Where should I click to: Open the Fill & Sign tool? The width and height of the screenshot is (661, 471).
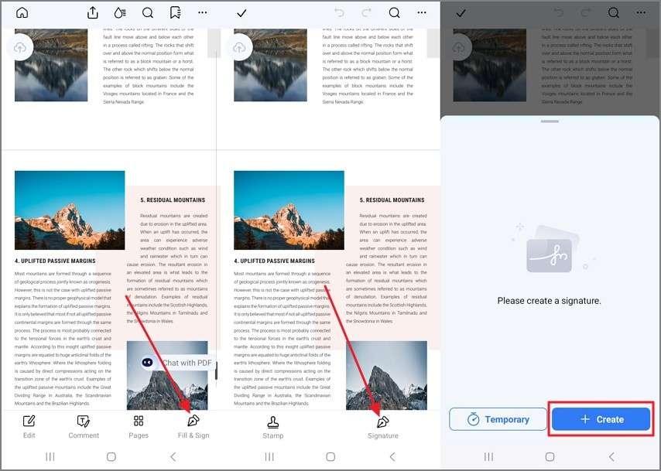point(194,427)
